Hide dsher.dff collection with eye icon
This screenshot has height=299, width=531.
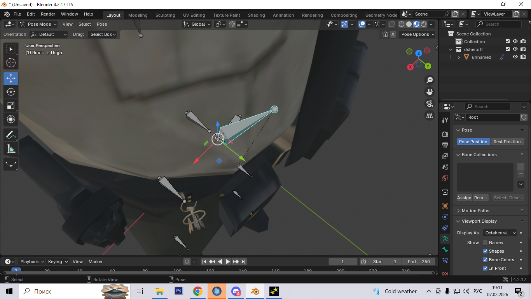pyautogui.click(x=515, y=49)
